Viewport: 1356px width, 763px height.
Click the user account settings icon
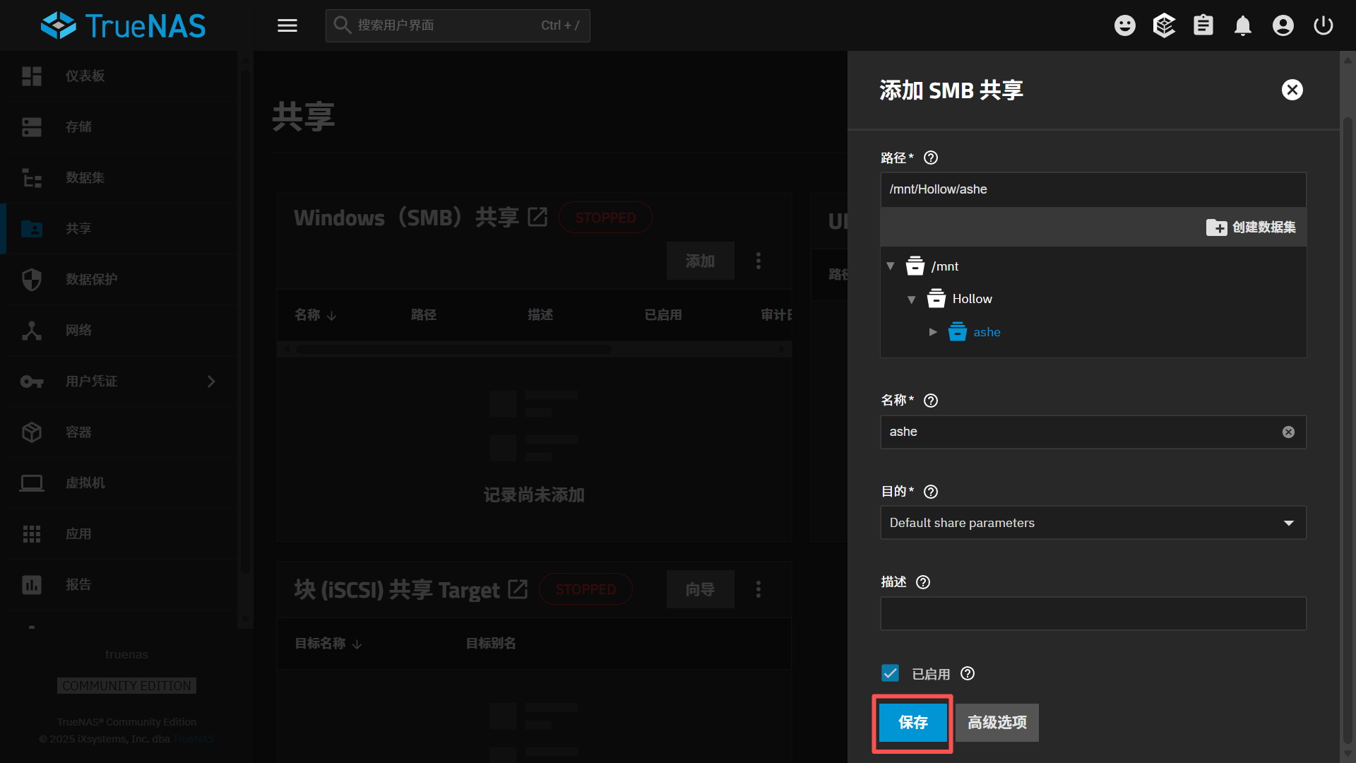click(1283, 25)
